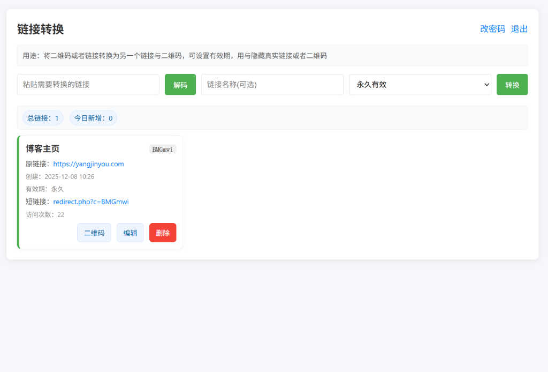Click the 链接转换 page heading

point(41,29)
